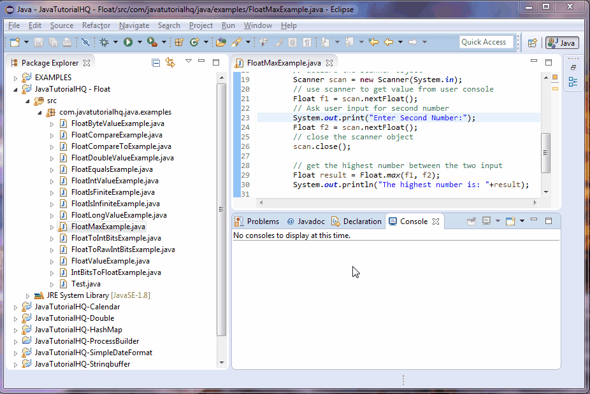Switch to the Java perspective button

tap(560, 43)
